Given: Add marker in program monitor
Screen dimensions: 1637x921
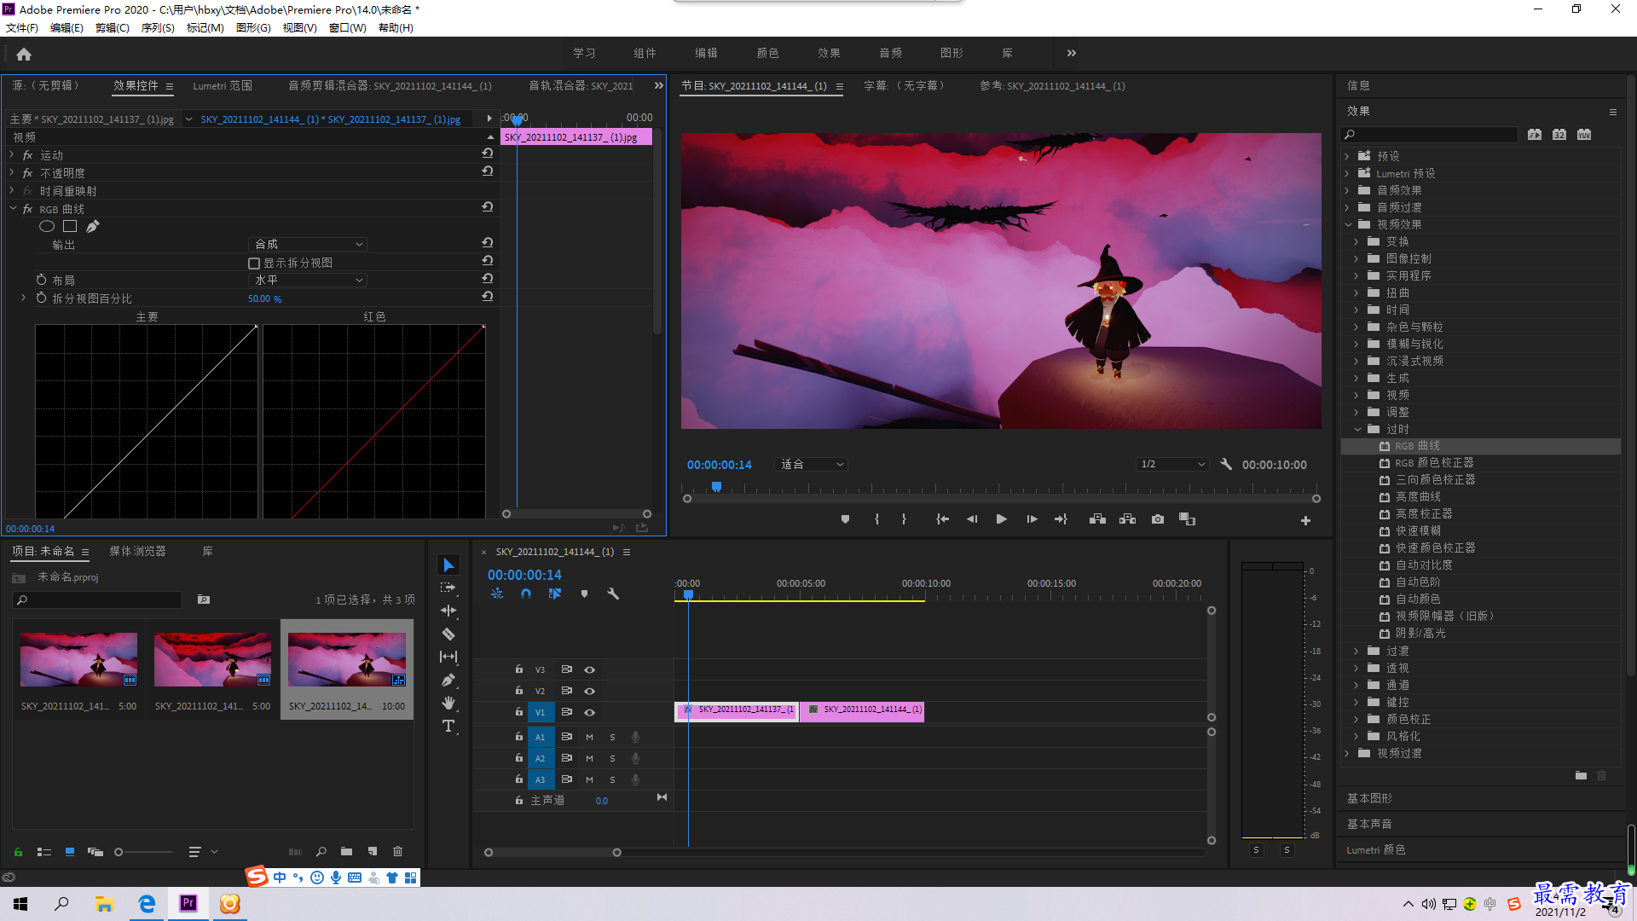Looking at the screenshot, I should [x=845, y=519].
